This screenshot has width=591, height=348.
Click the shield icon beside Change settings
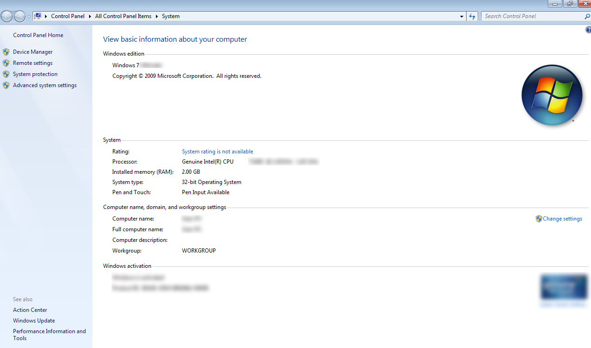(539, 218)
